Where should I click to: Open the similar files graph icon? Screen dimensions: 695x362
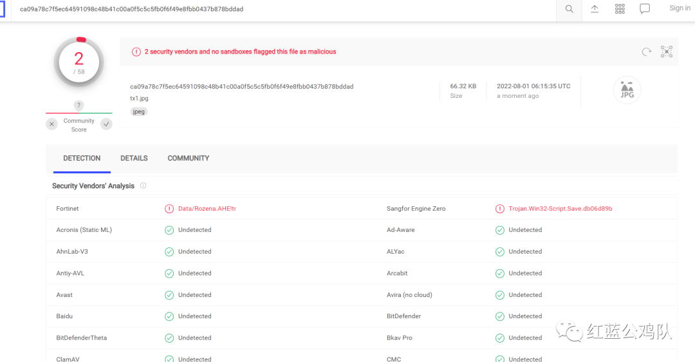(667, 52)
